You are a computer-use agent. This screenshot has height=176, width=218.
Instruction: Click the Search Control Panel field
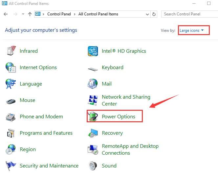[x=189, y=14]
